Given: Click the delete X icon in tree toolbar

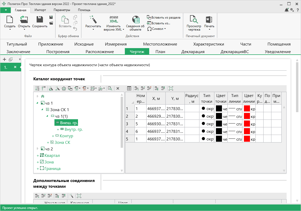Looking at the screenshot, I should [x=118, y=89].
